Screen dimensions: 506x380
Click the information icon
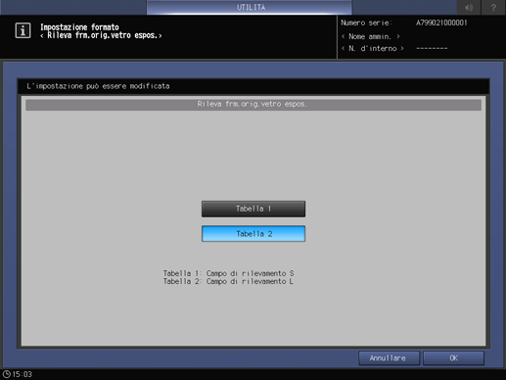click(23, 30)
